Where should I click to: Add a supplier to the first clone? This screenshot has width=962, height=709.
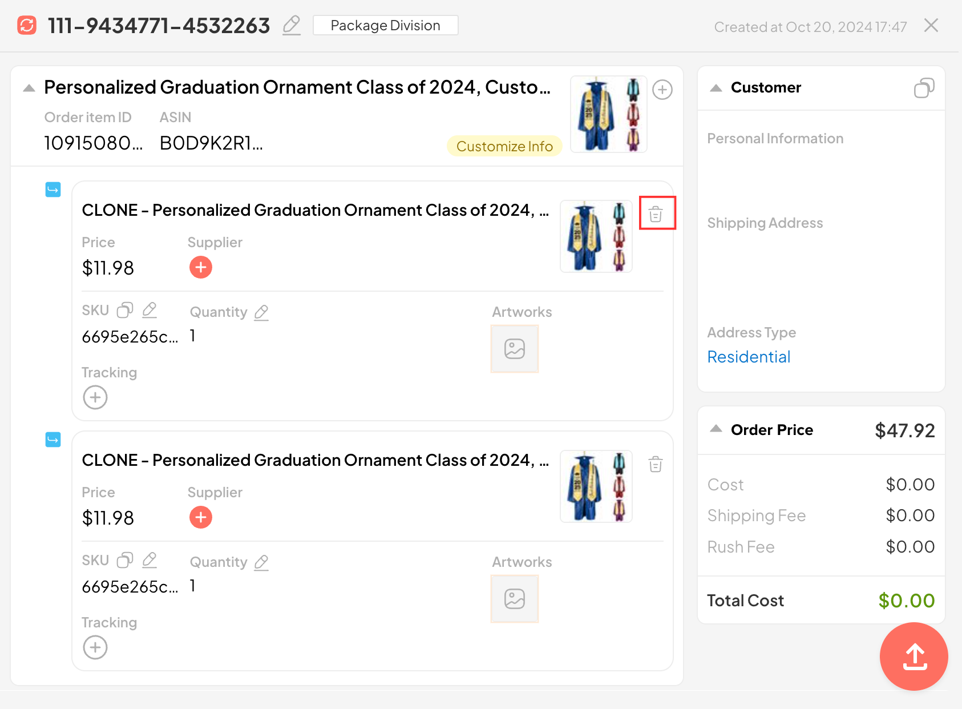pyautogui.click(x=201, y=267)
